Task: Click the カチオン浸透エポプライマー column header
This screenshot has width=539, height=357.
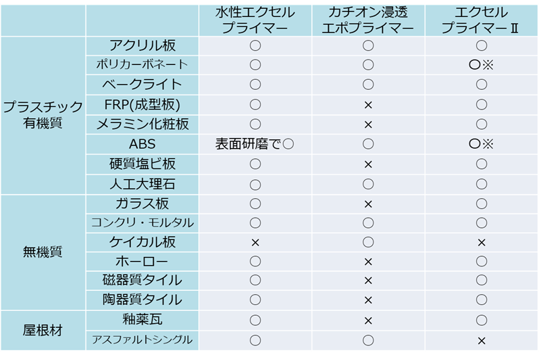Action: tap(368, 20)
